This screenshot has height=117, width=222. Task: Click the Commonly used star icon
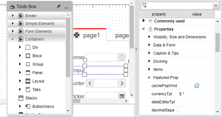pos(150,21)
